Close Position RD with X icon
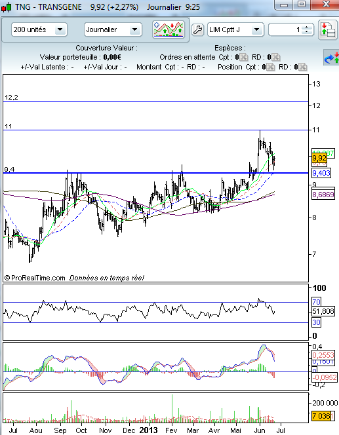The width and height of the screenshot is (339, 435). (x=303, y=67)
